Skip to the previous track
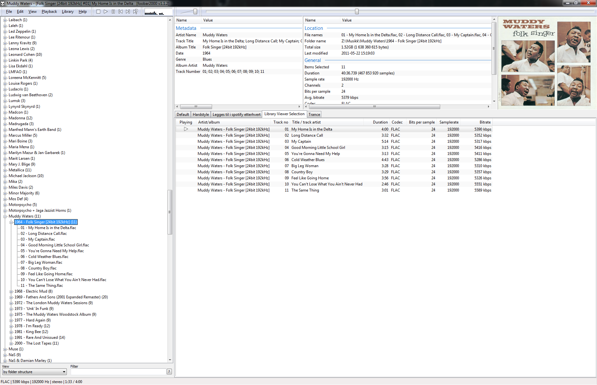Image resolution: width=597 pixels, height=385 pixels. tap(120, 12)
